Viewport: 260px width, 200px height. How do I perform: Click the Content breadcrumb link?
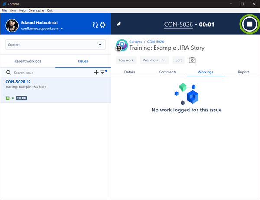tap(136, 42)
